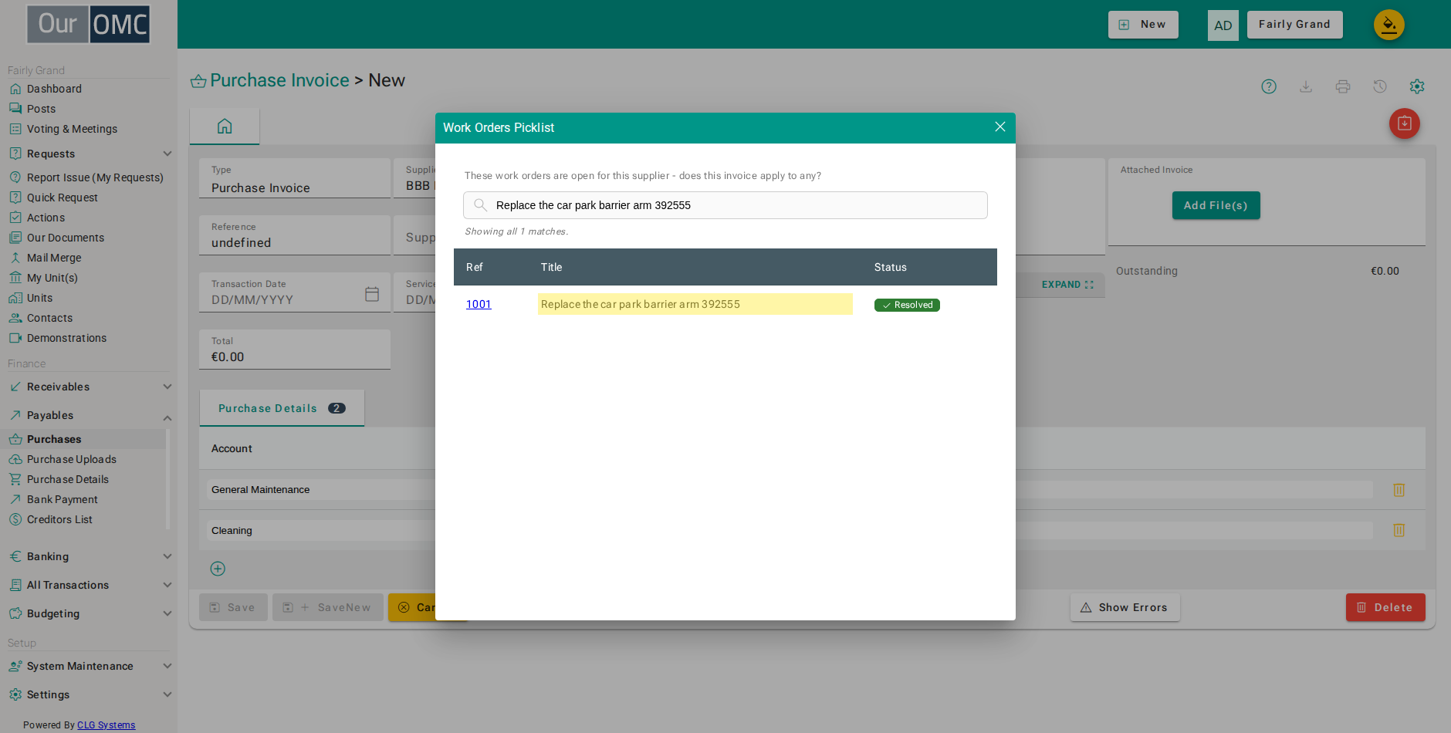
Task: Open the history clock icon
Action: pos(1380,86)
